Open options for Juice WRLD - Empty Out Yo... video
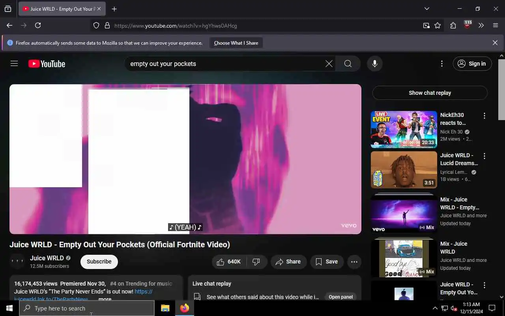 484,285
